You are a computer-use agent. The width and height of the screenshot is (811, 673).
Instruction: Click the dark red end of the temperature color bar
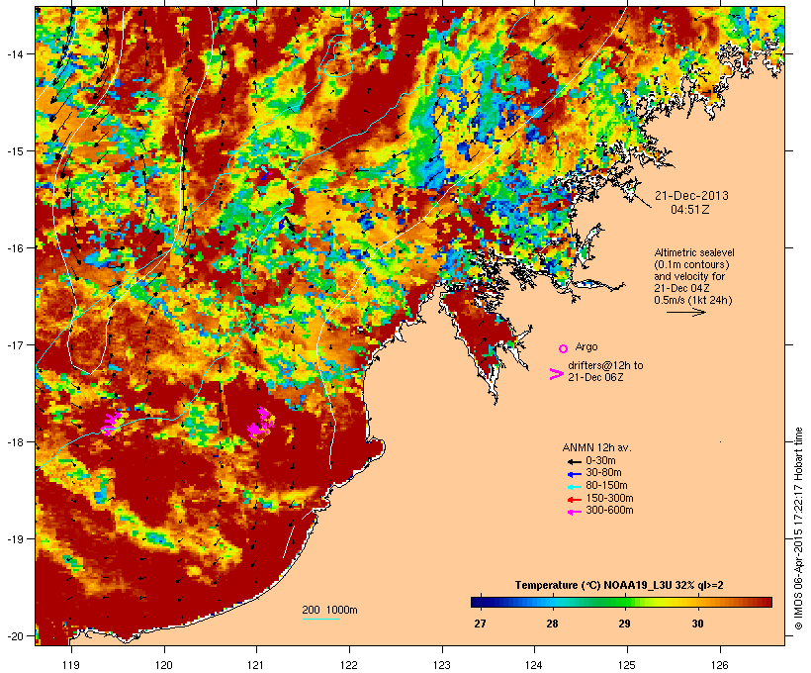[767, 602]
